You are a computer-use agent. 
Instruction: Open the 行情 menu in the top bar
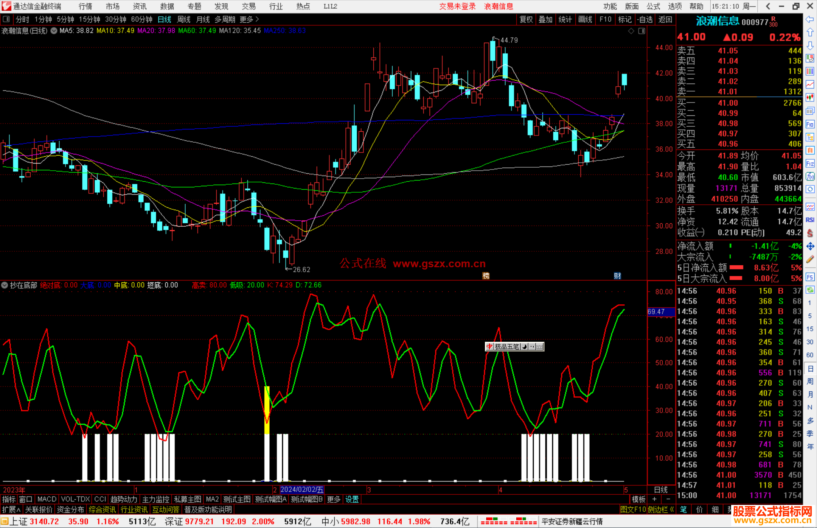(85, 6)
